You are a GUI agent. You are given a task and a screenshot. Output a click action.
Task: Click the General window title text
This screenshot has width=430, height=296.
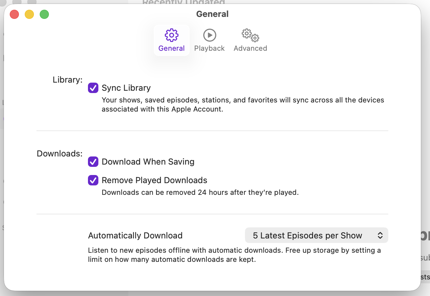tap(212, 14)
